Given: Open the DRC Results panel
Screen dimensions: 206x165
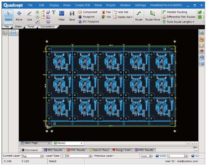Looking at the screenshot, I should click(x=76, y=150).
